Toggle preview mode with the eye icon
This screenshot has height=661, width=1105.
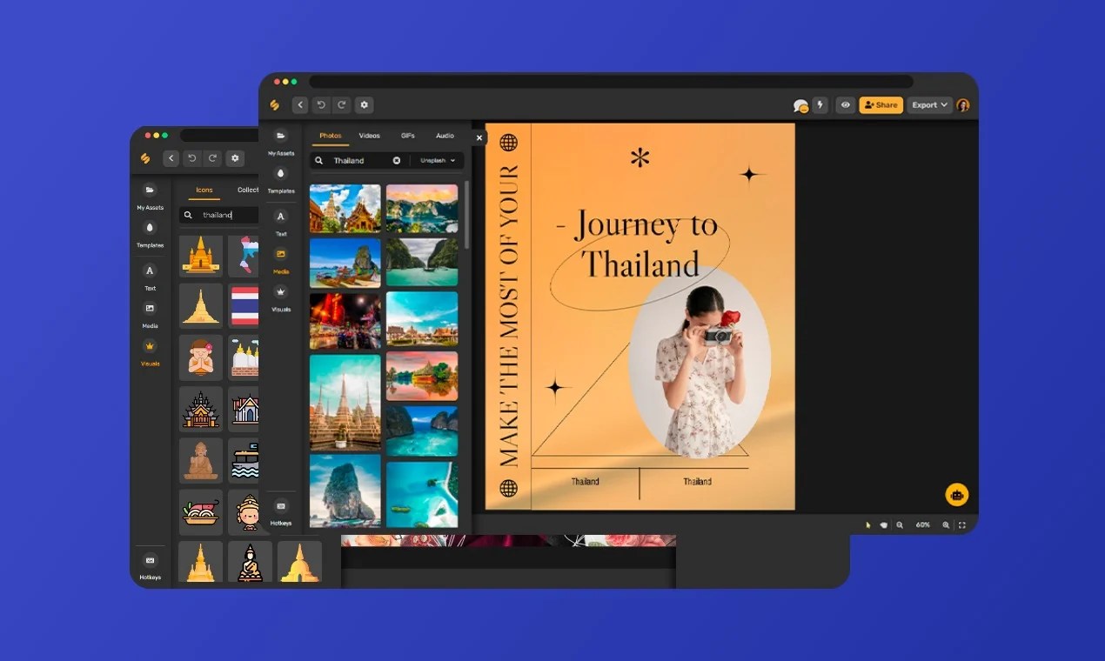click(845, 104)
